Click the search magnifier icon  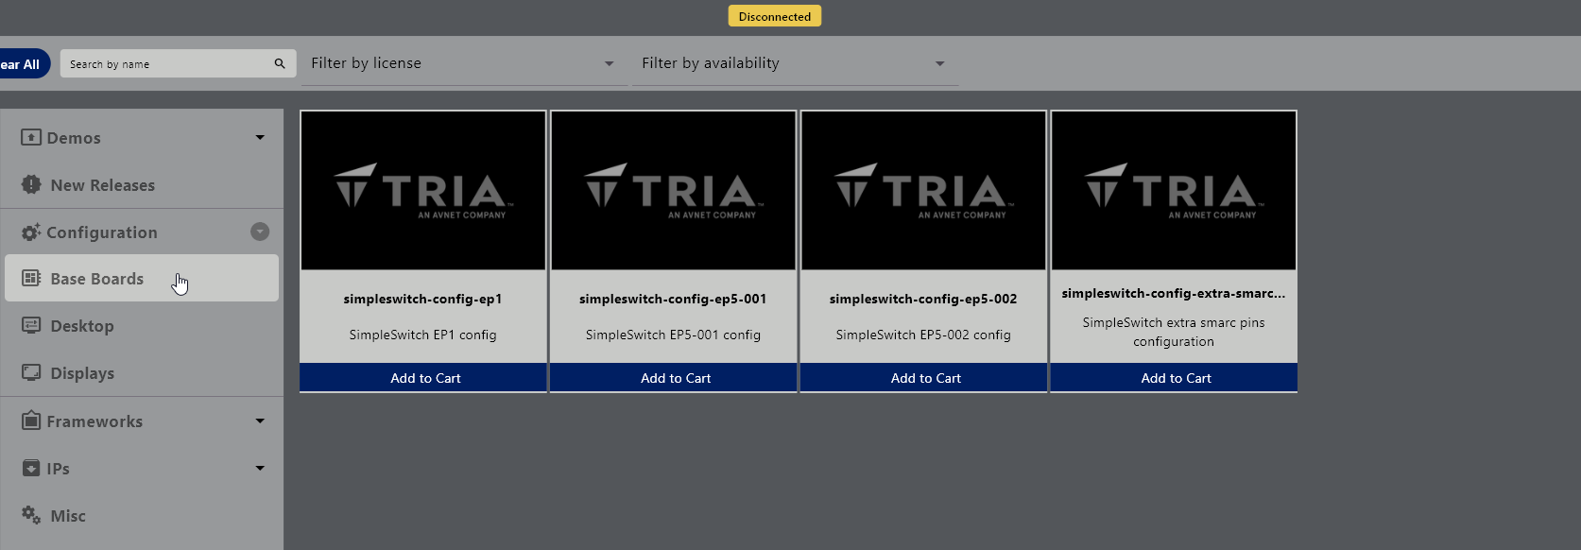(280, 63)
